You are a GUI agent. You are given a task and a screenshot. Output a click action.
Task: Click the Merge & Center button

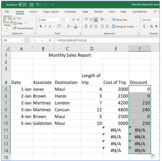[123, 26]
